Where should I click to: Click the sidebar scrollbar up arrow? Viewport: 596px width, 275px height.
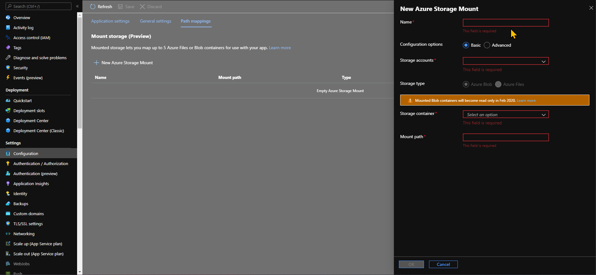80,15
